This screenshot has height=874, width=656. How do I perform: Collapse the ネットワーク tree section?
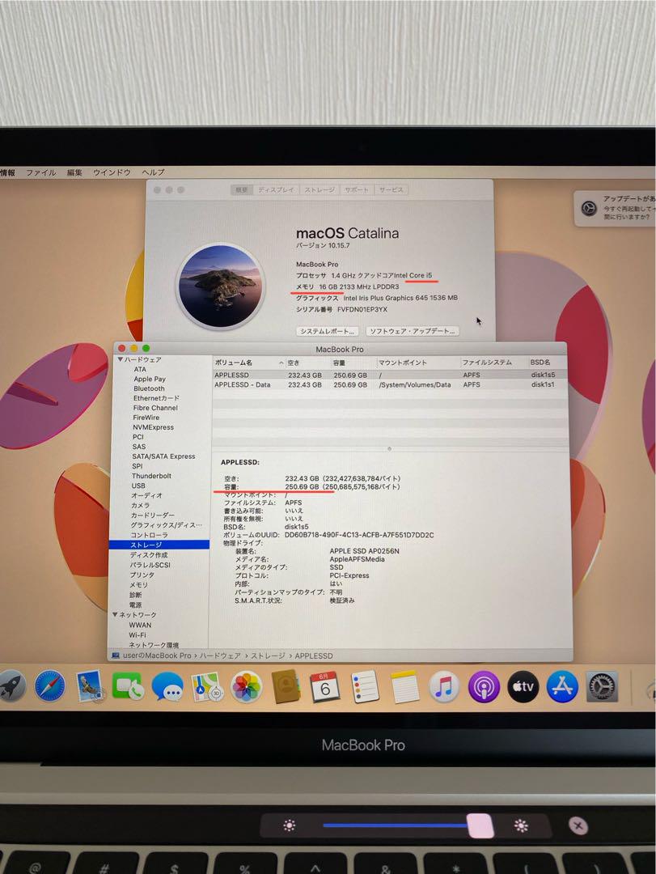pos(115,614)
